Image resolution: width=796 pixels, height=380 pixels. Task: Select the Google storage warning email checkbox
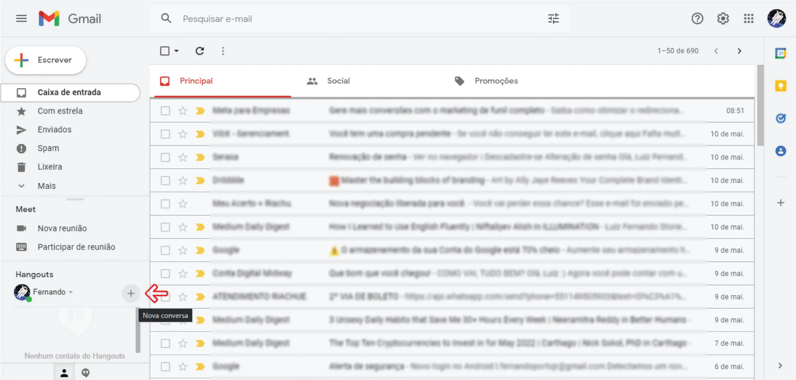click(165, 250)
